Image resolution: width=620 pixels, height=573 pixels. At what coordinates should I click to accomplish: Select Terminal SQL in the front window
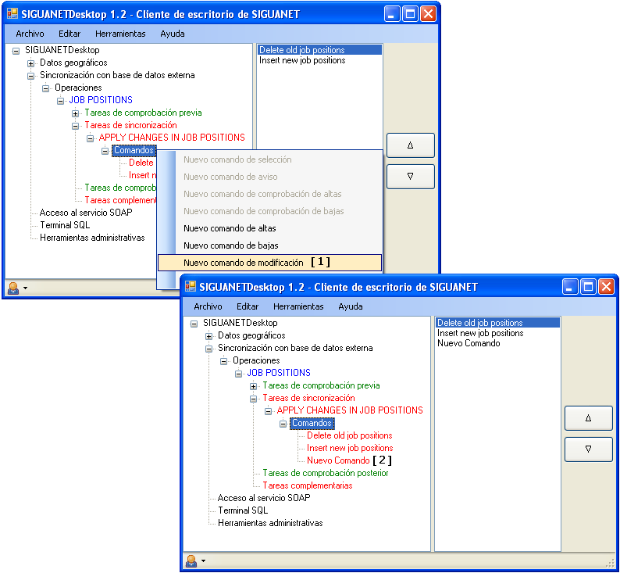pos(243,510)
